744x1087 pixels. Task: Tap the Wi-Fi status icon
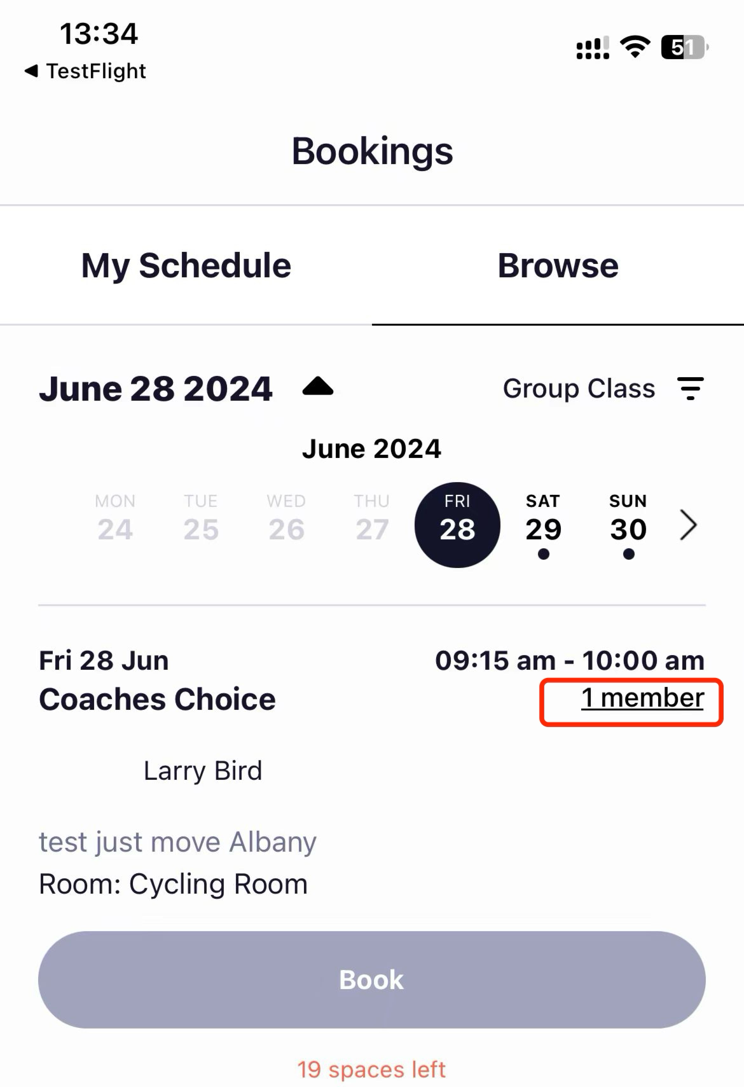tap(635, 47)
